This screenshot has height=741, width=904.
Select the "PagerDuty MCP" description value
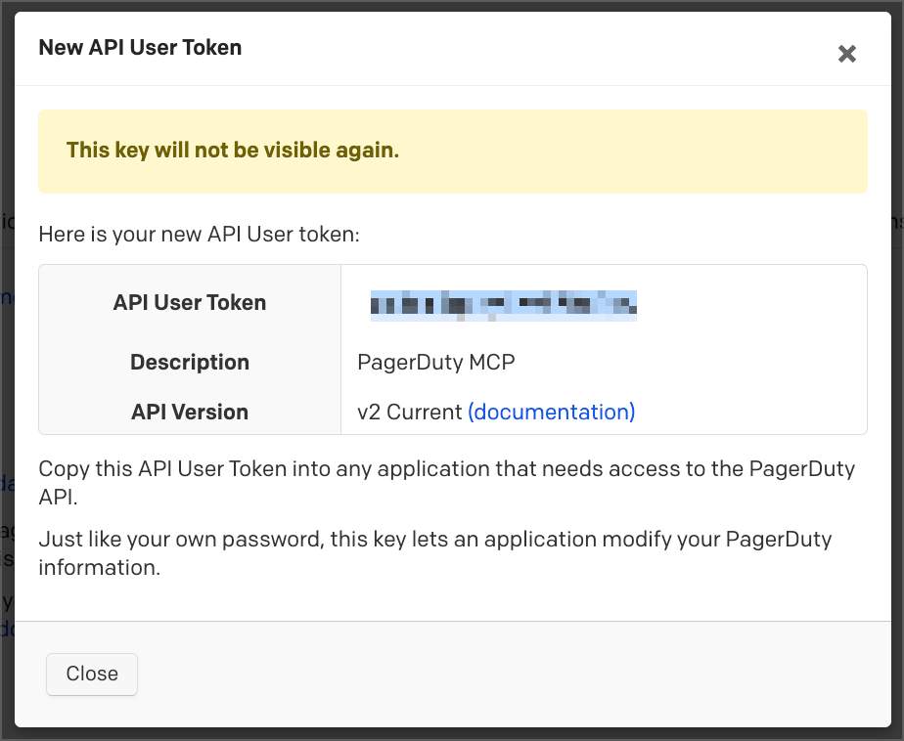pos(436,363)
